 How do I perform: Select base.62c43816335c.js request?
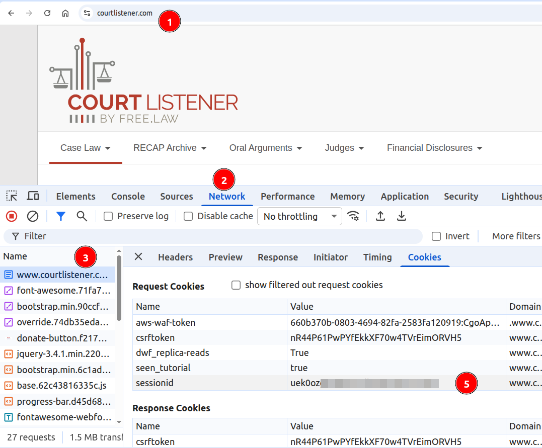(58, 386)
